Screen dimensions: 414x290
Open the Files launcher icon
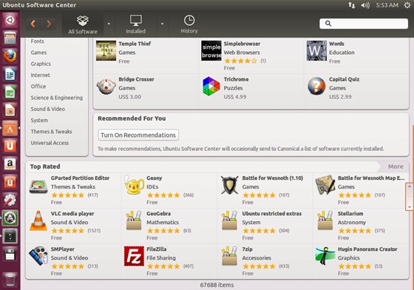coord(10,38)
